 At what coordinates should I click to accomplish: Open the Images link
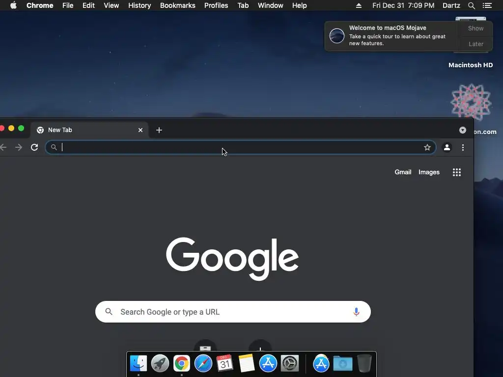429,172
